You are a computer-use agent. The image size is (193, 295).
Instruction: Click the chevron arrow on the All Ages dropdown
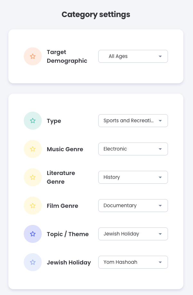click(x=160, y=56)
